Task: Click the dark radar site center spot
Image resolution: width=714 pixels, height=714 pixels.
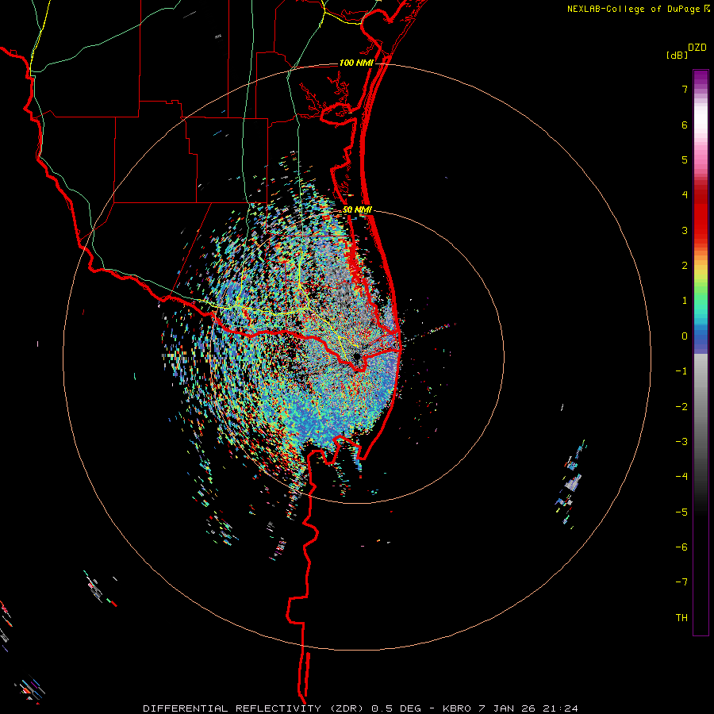Action: (357, 356)
